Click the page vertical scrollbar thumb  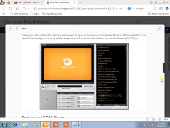pos(164,68)
